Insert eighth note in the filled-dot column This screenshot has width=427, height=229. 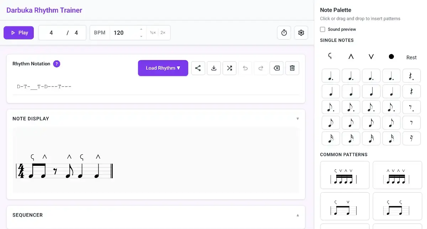point(391,122)
